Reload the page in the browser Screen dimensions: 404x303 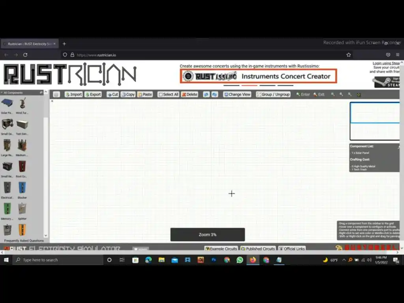pyautogui.click(x=25, y=55)
